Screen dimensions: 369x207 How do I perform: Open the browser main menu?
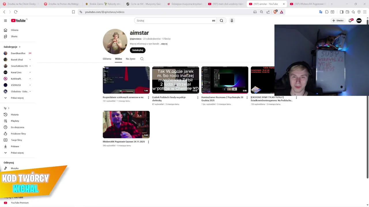[x=365, y=12]
